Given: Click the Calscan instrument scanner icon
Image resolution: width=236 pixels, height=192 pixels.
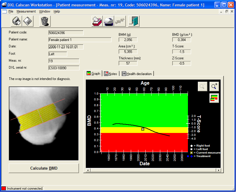Looking at the screenshot, I should tap(108, 21).
